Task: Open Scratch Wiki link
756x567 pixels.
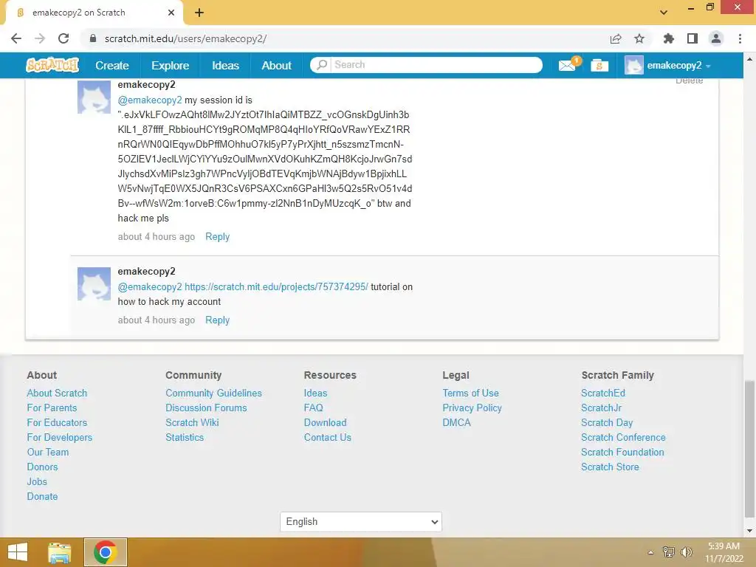Action: coord(192,423)
